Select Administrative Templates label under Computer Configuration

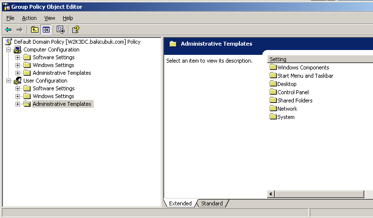click(62, 73)
